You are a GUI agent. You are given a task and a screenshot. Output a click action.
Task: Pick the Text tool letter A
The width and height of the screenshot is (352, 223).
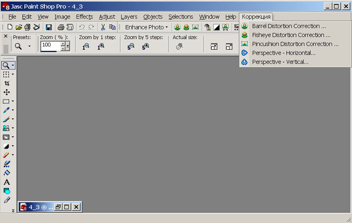(x=7, y=182)
